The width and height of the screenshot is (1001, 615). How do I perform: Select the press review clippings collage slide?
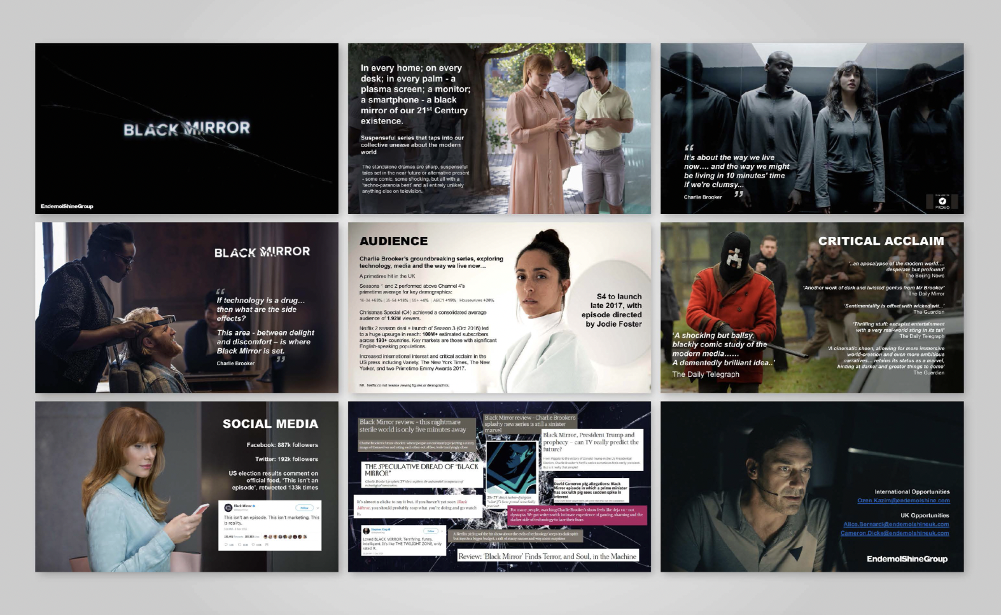click(x=500, y=486)
